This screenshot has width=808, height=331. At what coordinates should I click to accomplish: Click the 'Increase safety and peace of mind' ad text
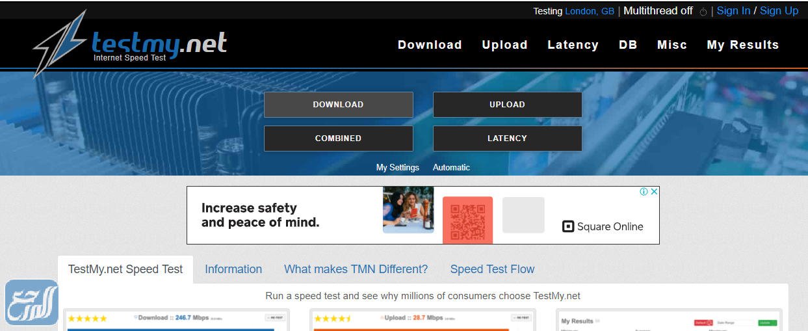pyautogui.click(x=260, y=215)
